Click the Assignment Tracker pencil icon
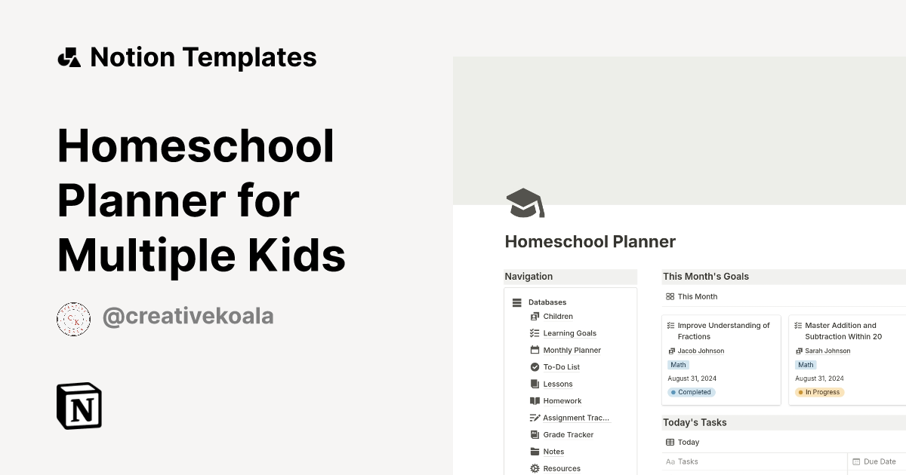 535,418
